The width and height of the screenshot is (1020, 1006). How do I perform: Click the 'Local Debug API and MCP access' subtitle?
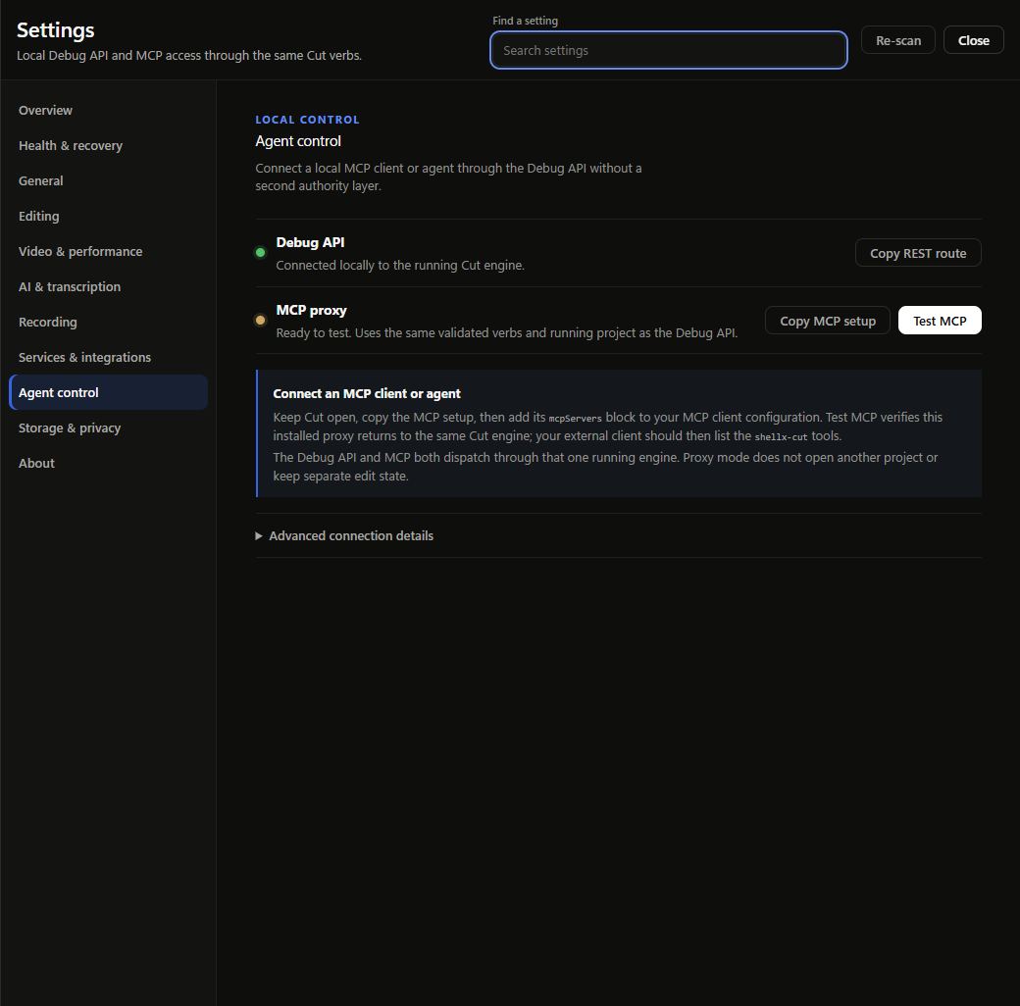pyautogui.click(x=189, y=55)
